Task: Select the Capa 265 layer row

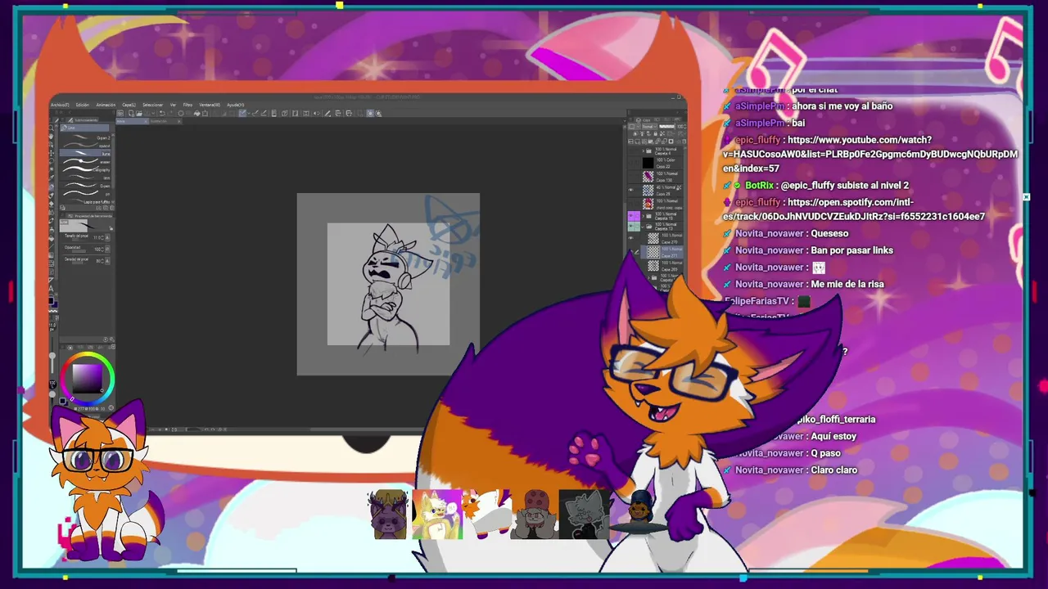Action: point(662,265)
